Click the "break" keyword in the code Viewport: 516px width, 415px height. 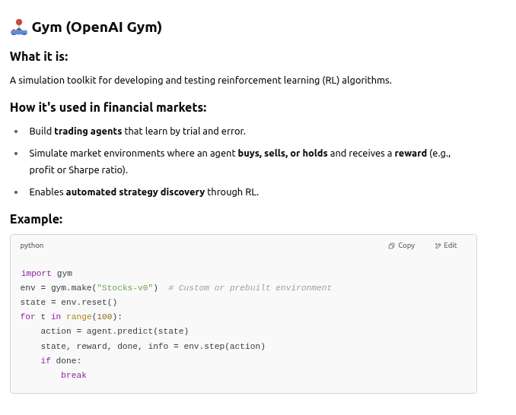click(x=74, y=375)
